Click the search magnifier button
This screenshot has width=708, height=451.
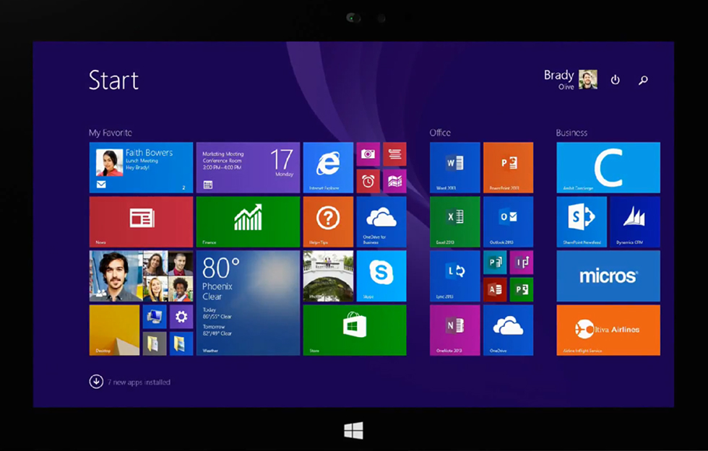coord(643,80)
